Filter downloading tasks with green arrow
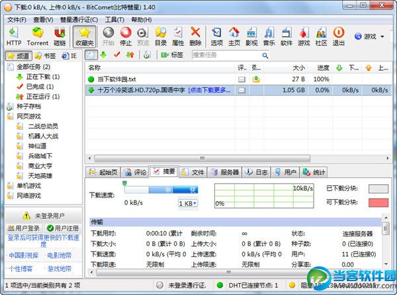 (x=103, y=55)
